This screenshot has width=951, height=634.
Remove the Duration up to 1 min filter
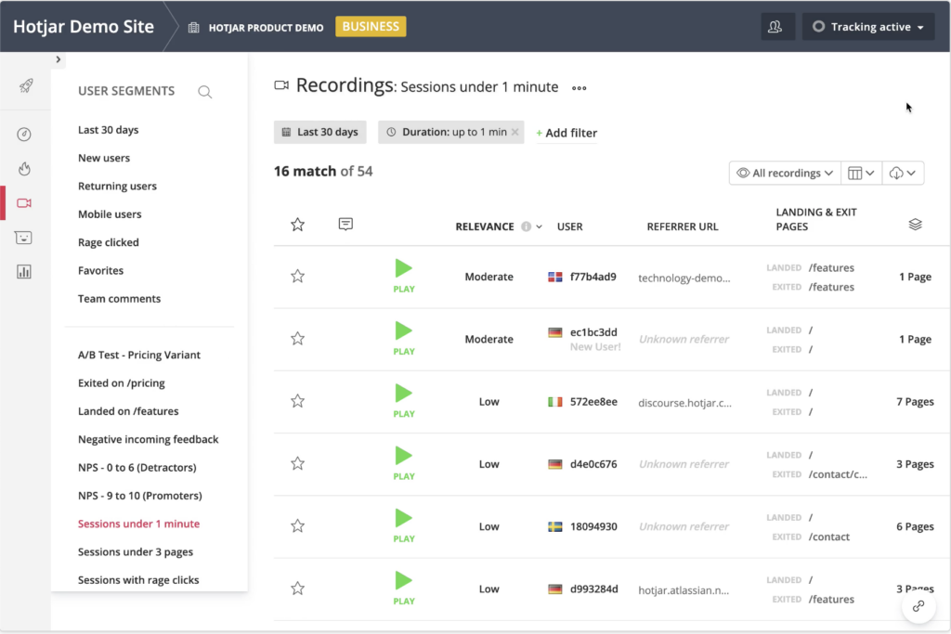(x=515, y=132)
